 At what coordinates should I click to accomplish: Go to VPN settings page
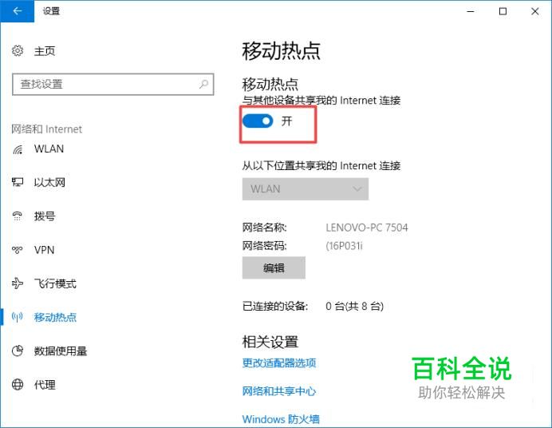coord(45,250)
